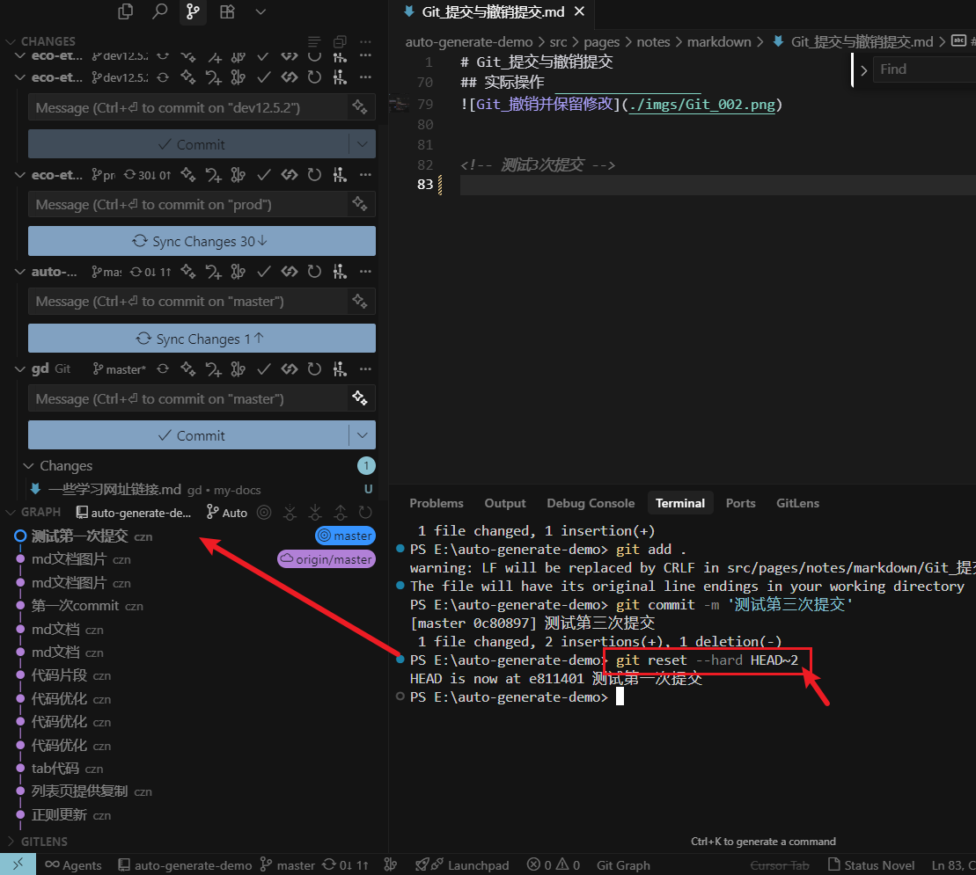Collapse the Changes group under gd

[27, 466]
